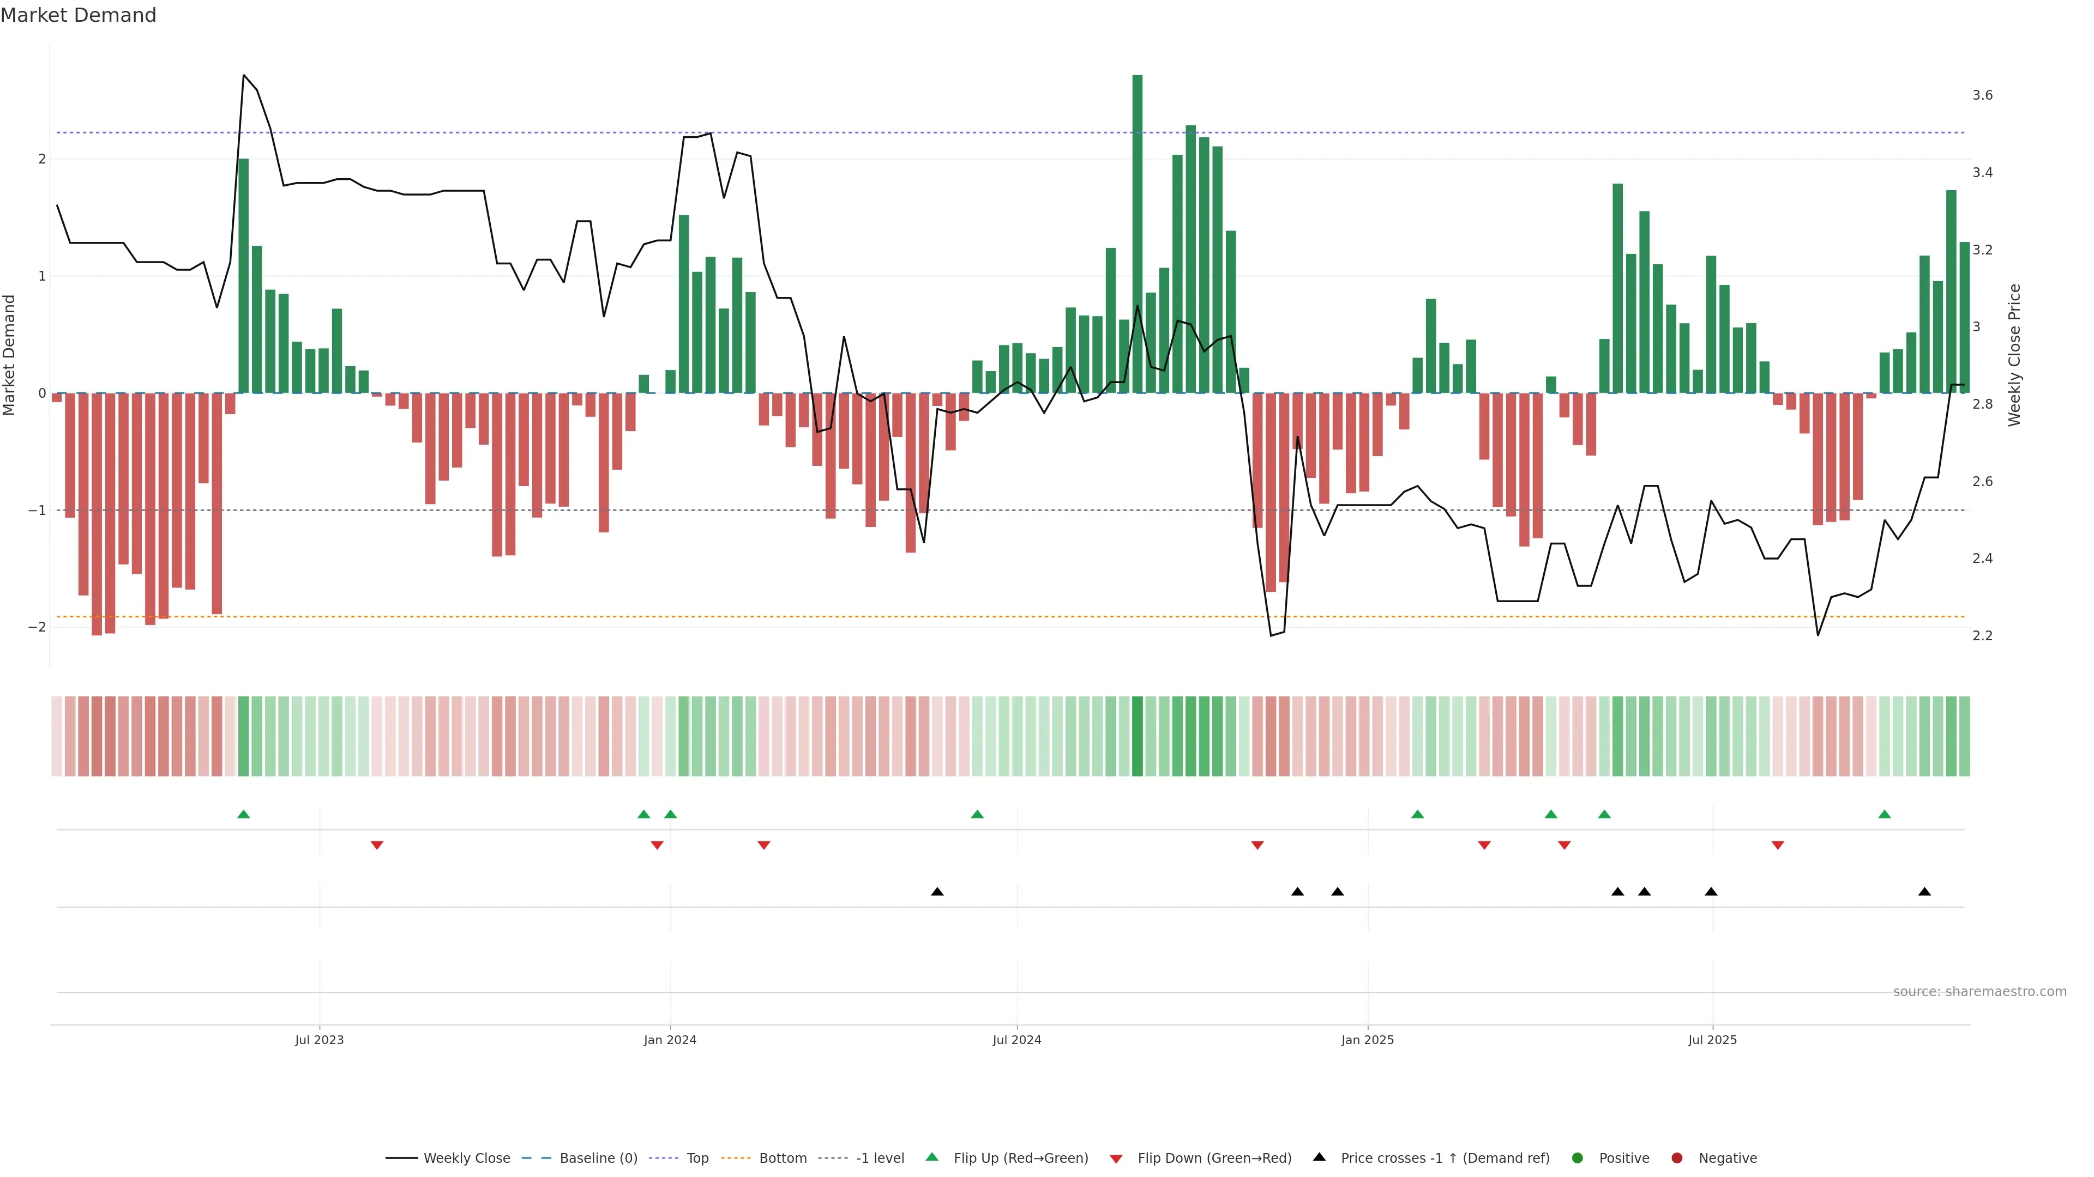
Task: Click the last green Flip Up marker
Action: 1884,814
